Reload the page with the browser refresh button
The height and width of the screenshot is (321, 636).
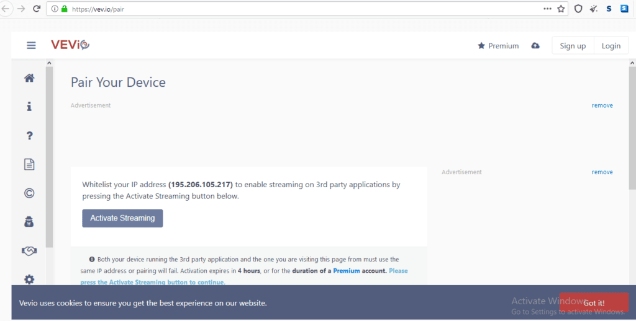37,9
